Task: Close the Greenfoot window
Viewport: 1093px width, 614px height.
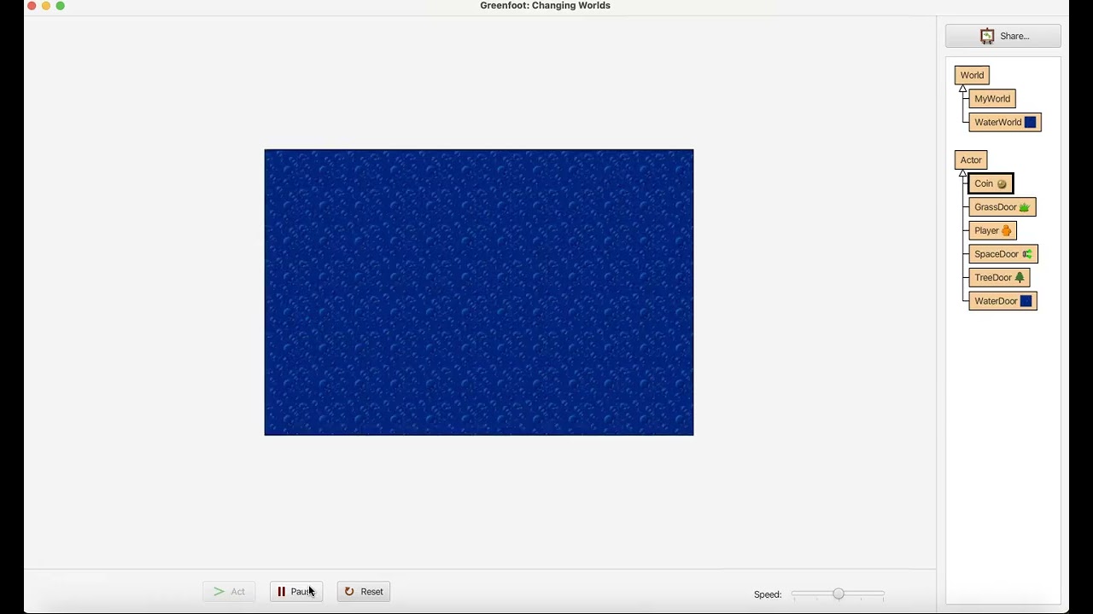Action: click(32, 6)
